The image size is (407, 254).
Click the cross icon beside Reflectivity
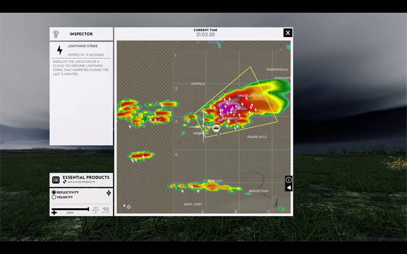coord(108,193)
